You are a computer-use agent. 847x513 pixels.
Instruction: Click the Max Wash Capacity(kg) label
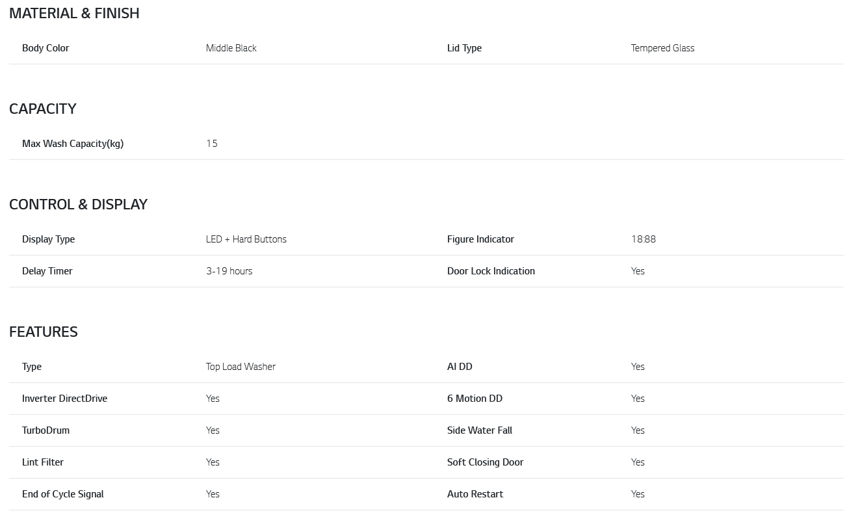[x=73, y=144]
